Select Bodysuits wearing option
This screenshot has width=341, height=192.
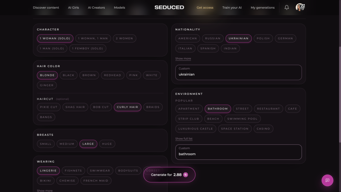coord(128,171)
